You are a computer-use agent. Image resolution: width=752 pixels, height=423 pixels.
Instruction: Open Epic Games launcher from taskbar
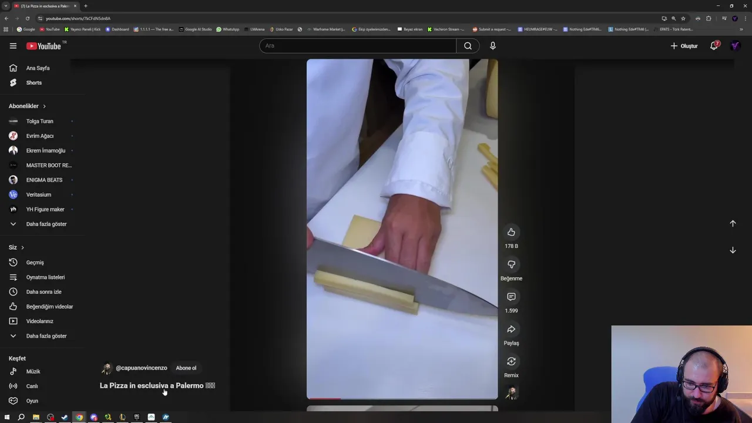click(137, 417)
